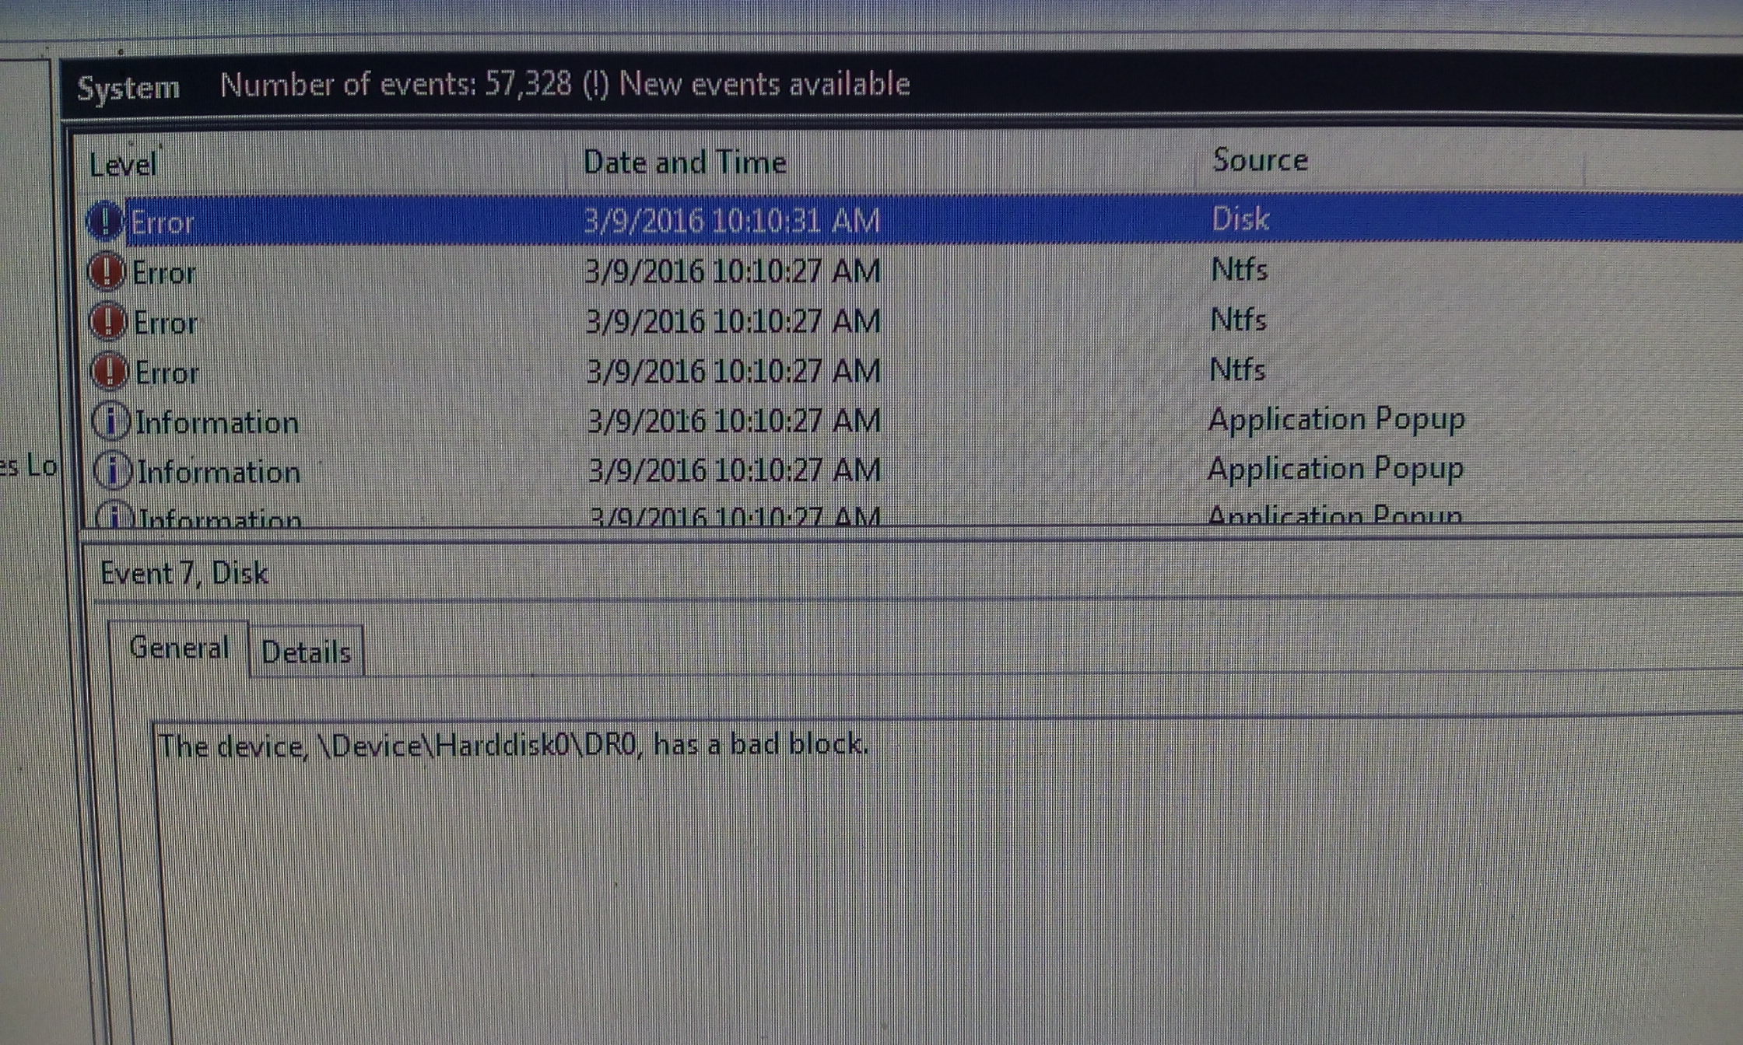The height and width of the screenshot is (1045, 1743).
Task: Click the first Information event icon
Action: click(111, 421)
